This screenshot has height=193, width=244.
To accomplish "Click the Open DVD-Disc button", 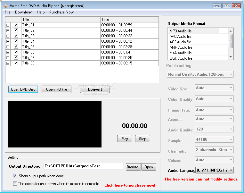I will click(23, 89).
